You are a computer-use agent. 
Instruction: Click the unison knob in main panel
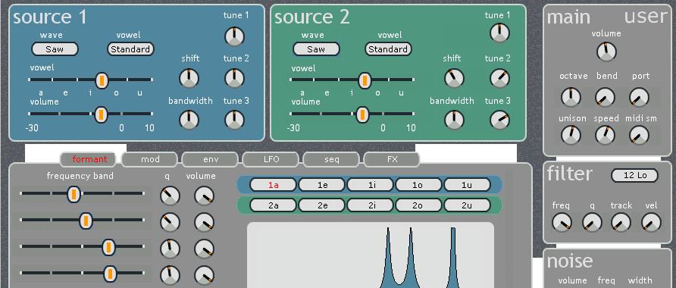coord(571,136)
